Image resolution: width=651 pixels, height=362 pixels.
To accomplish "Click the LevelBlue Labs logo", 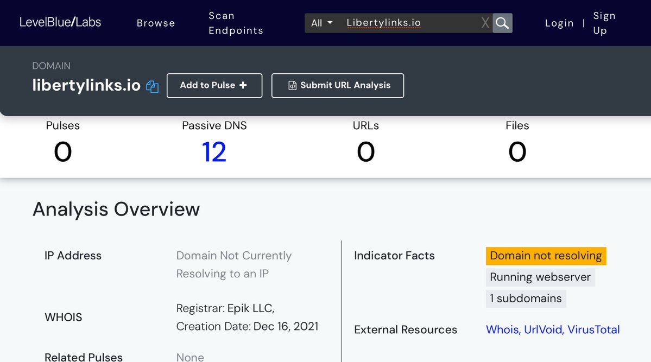I will [60, 22].
